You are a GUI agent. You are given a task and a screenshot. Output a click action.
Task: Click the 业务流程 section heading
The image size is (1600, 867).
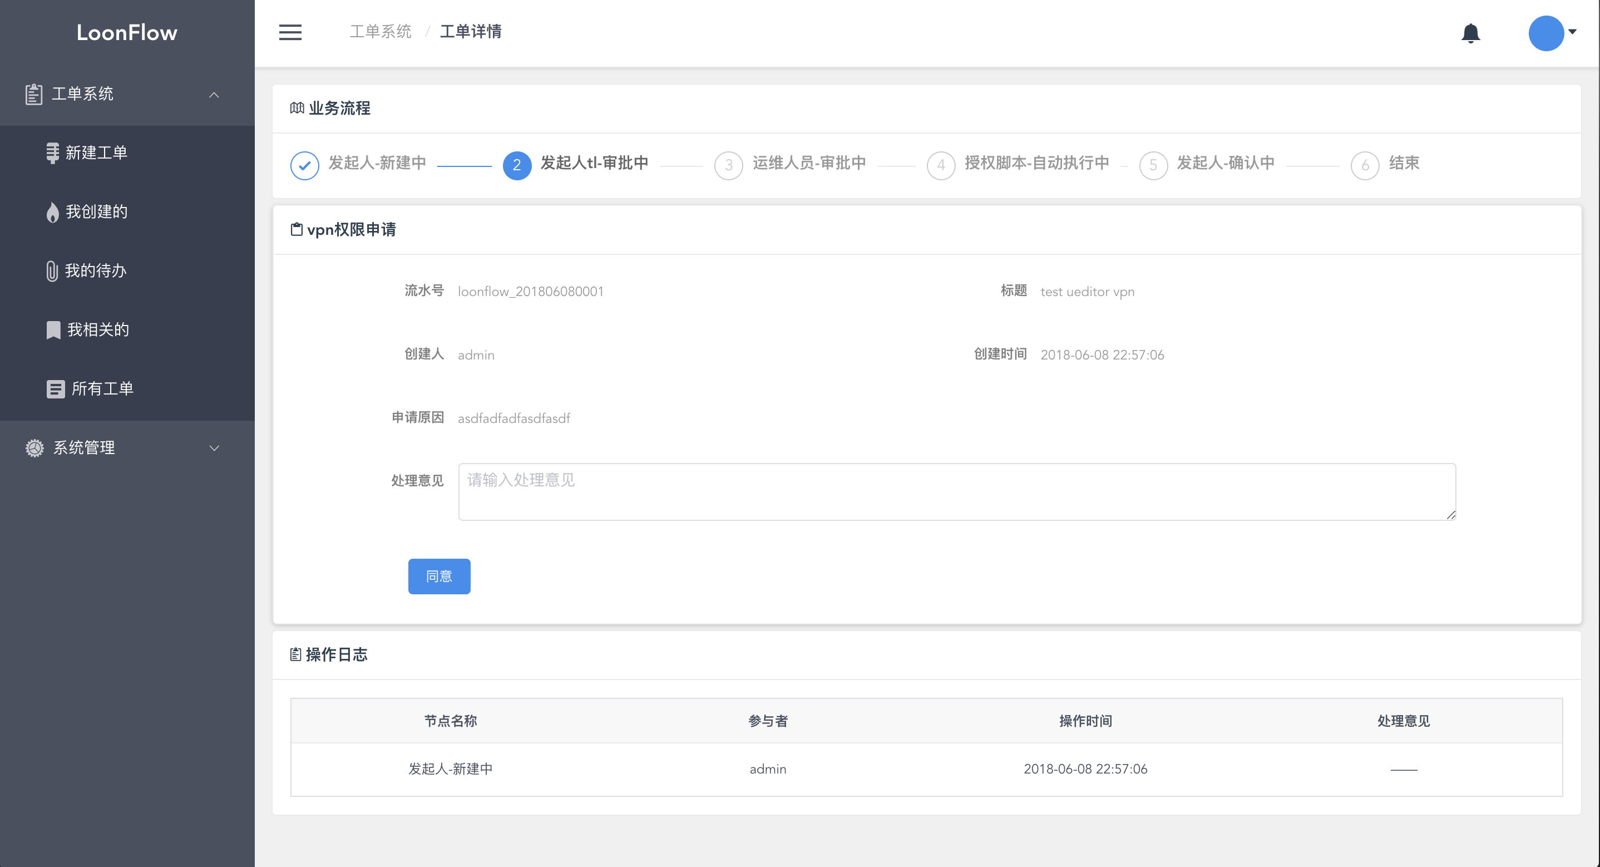pyautogui.click(x=339, y=108)
